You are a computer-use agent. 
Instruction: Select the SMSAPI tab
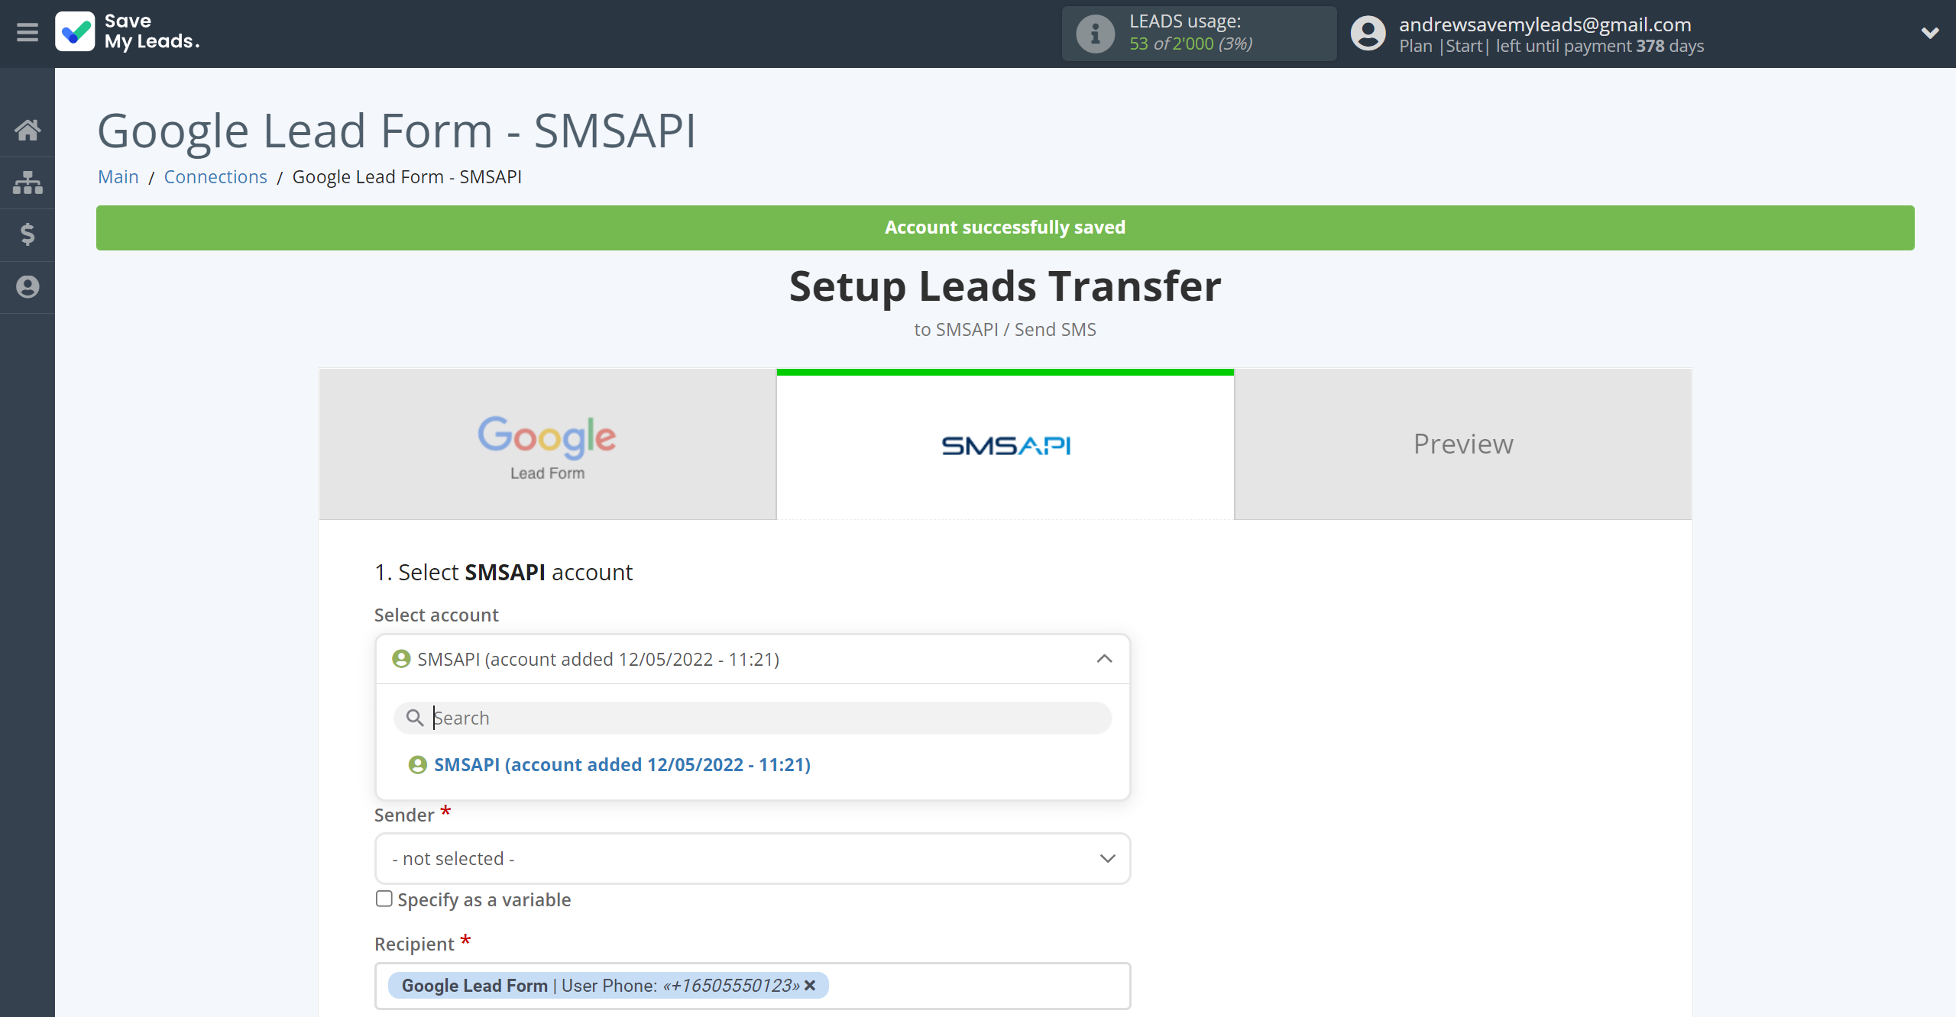(1005, 444)
